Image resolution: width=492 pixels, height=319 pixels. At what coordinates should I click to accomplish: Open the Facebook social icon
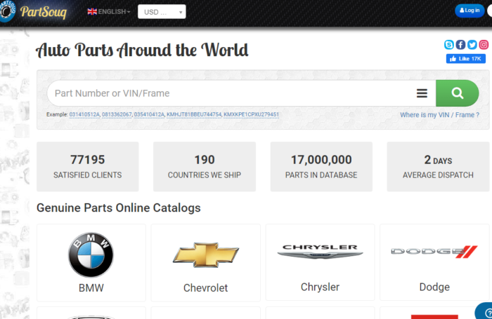460,45
